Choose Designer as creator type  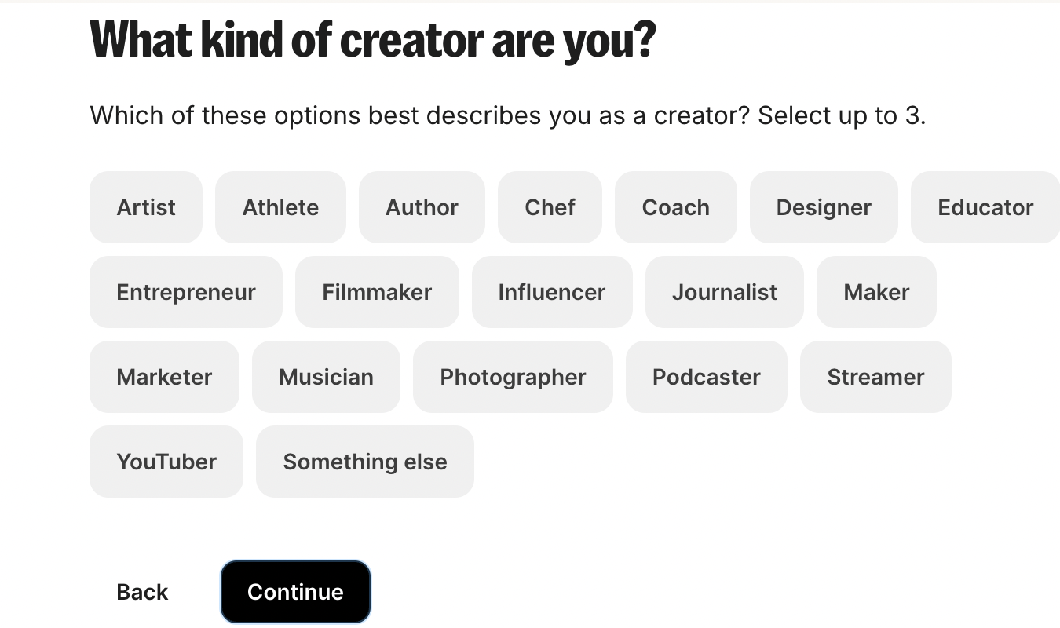(x=824, y=207)
